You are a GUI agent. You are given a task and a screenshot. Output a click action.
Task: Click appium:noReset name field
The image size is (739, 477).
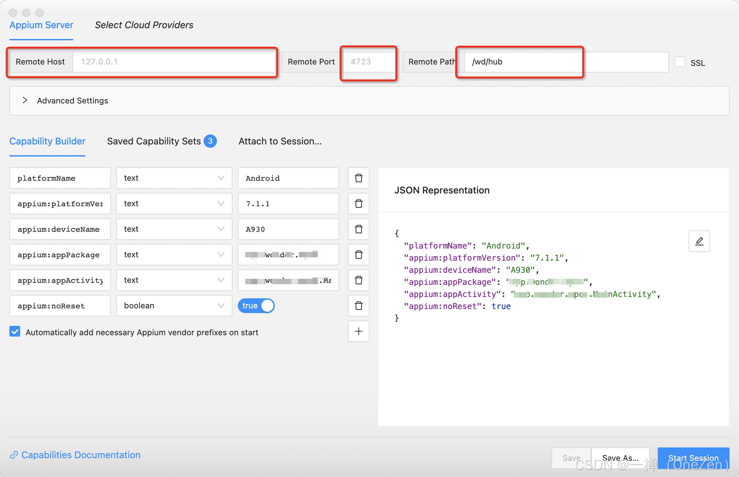[60, 306]
